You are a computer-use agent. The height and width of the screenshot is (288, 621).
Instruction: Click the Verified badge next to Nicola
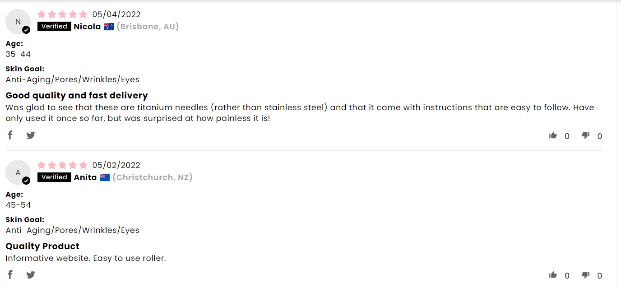click(54, 27)
